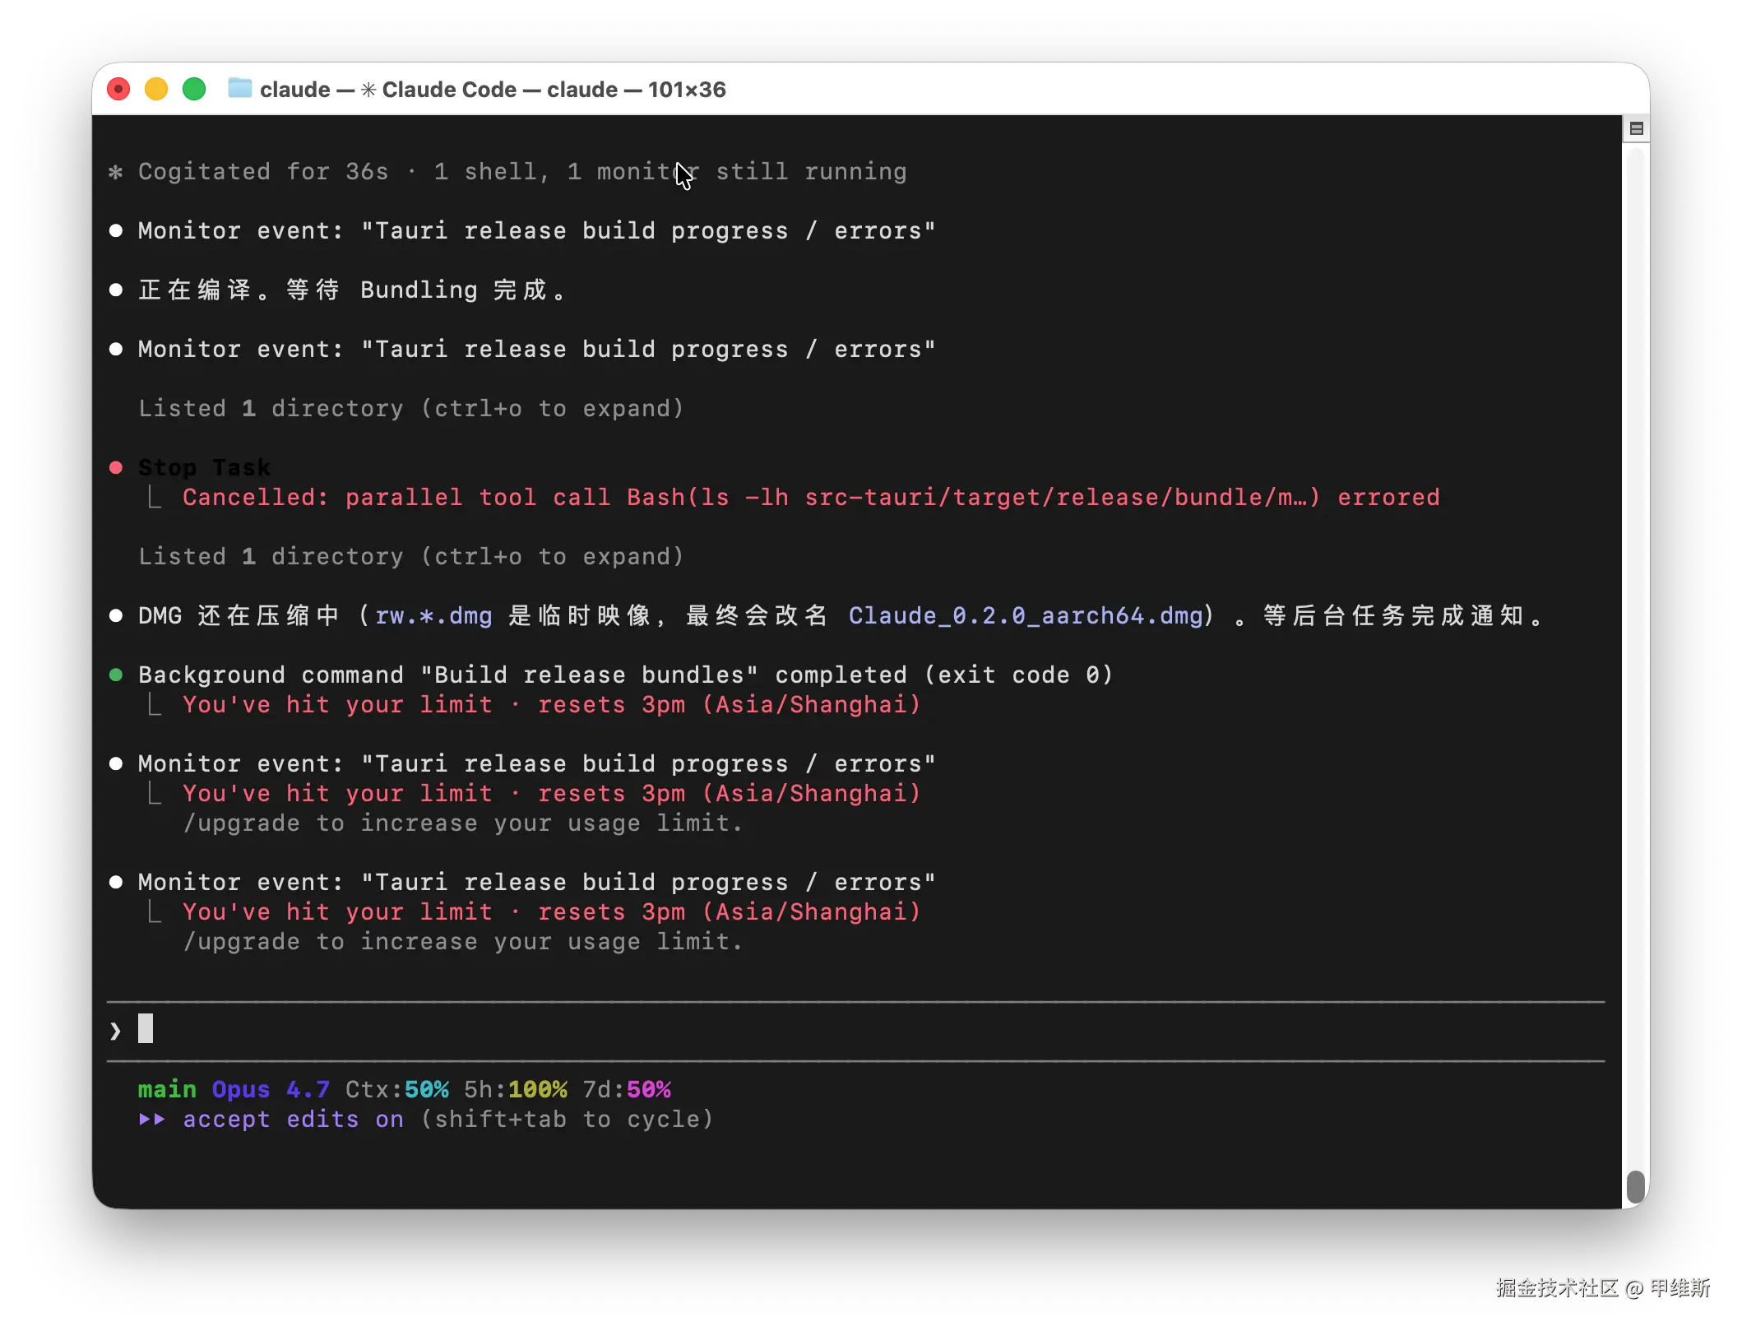The height and width of the screenshot is (1331, 1742).
Task: Click the white bullet beside DMG compression message
Action: coord(116,615)
